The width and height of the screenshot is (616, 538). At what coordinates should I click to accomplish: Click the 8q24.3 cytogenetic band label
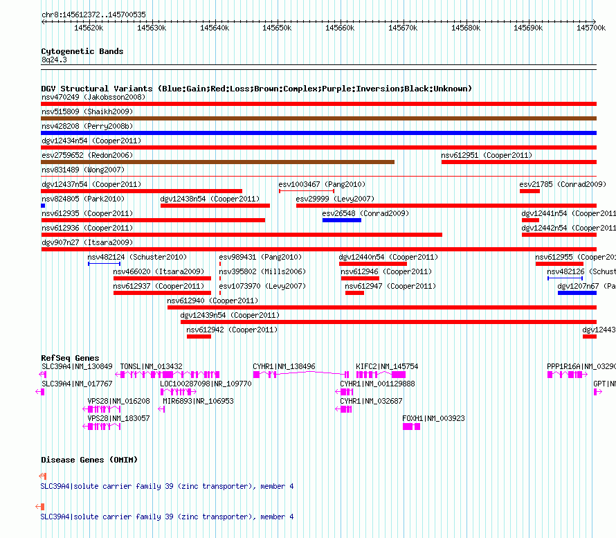coord(54,60)
